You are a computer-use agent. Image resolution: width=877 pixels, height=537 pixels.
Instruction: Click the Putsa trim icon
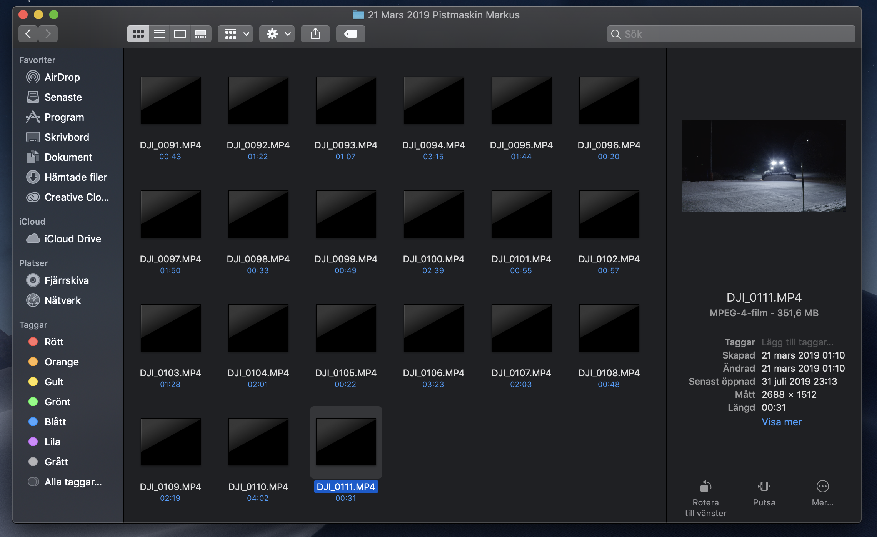click(764, 487)
